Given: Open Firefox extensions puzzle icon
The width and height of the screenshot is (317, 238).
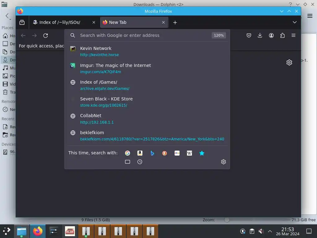Looking at the screenshot, I should pyautogui.click(x=282, y=35).
